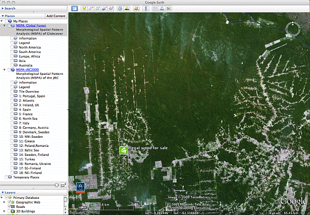Viewport: 310px width, 215px height.
Task: Click the Add Polygon tool icon
Action: [91, 9]
